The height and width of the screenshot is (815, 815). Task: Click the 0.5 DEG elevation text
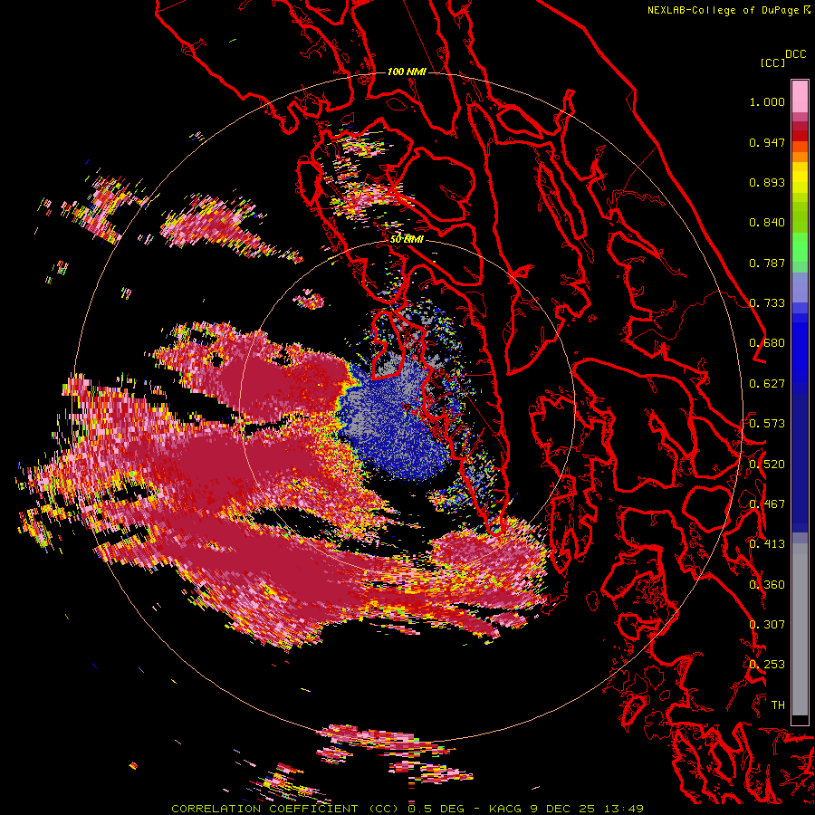(x=436, y=809)
